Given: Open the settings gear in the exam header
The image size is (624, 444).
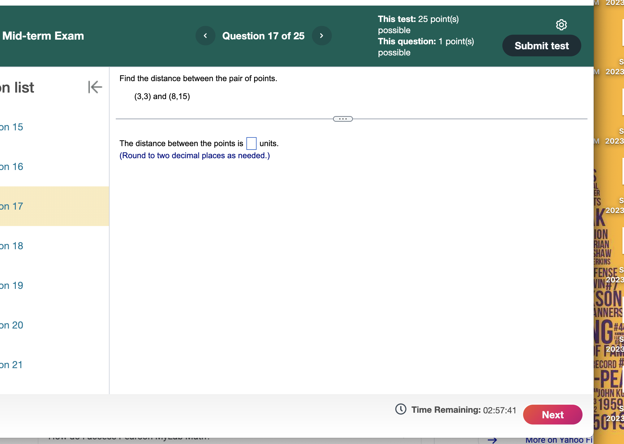Looking at the screenshot, I should (561, 25).
